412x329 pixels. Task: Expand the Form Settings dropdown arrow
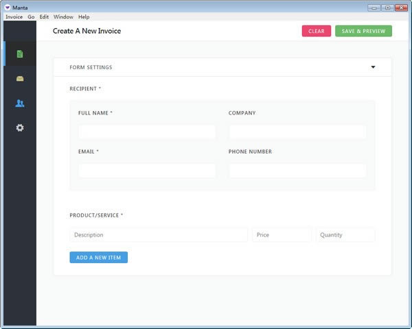(x=373, y=67)
